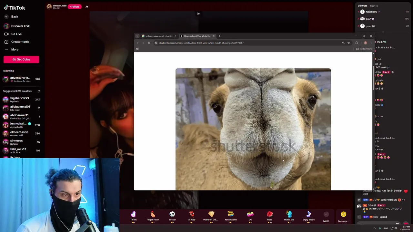Go forward in Chrome browser
The height and width of the screenshot is (232, 413).
tap(143, 43)
